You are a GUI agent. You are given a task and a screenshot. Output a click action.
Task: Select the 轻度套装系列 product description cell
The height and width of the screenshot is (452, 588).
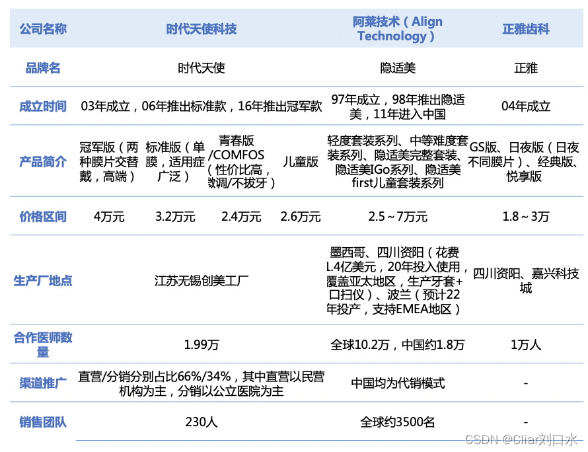[x=398, y=162]
